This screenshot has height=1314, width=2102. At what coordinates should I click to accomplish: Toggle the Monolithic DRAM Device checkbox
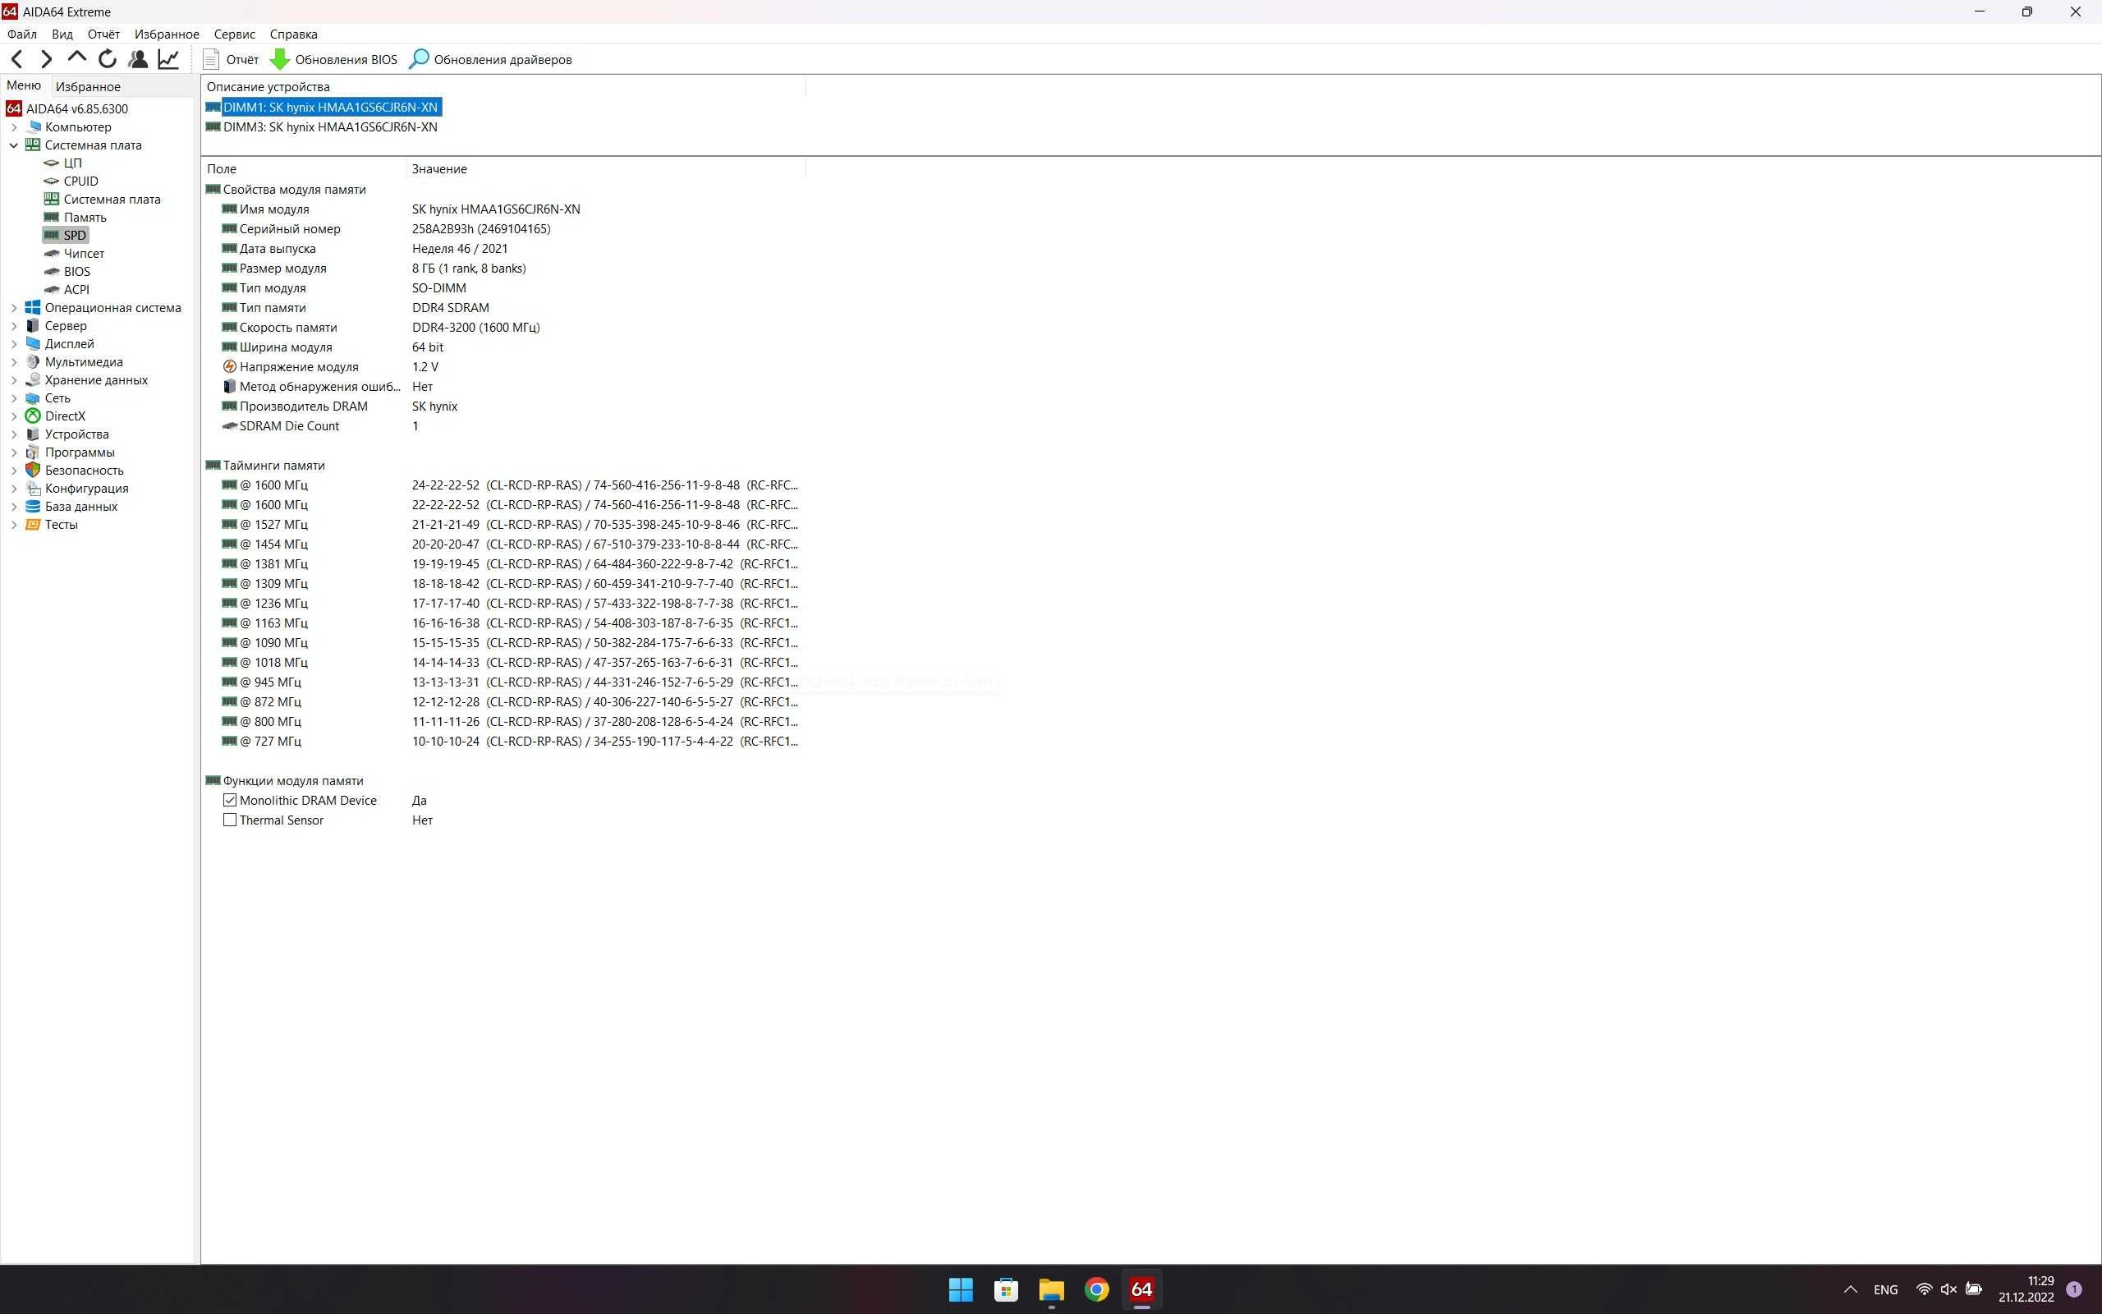tap(229, 801)
